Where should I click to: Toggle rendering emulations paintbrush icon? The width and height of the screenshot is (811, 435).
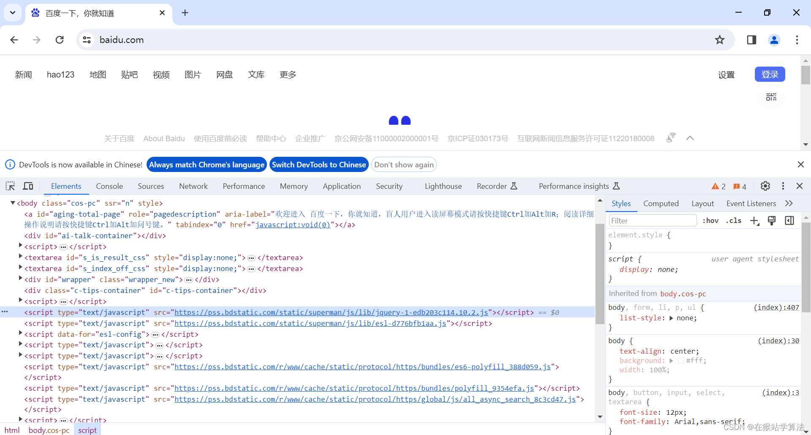(772, 220)
